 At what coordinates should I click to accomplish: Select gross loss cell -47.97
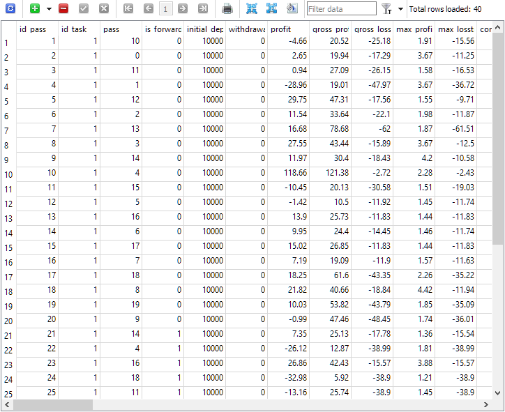point(372,85)
